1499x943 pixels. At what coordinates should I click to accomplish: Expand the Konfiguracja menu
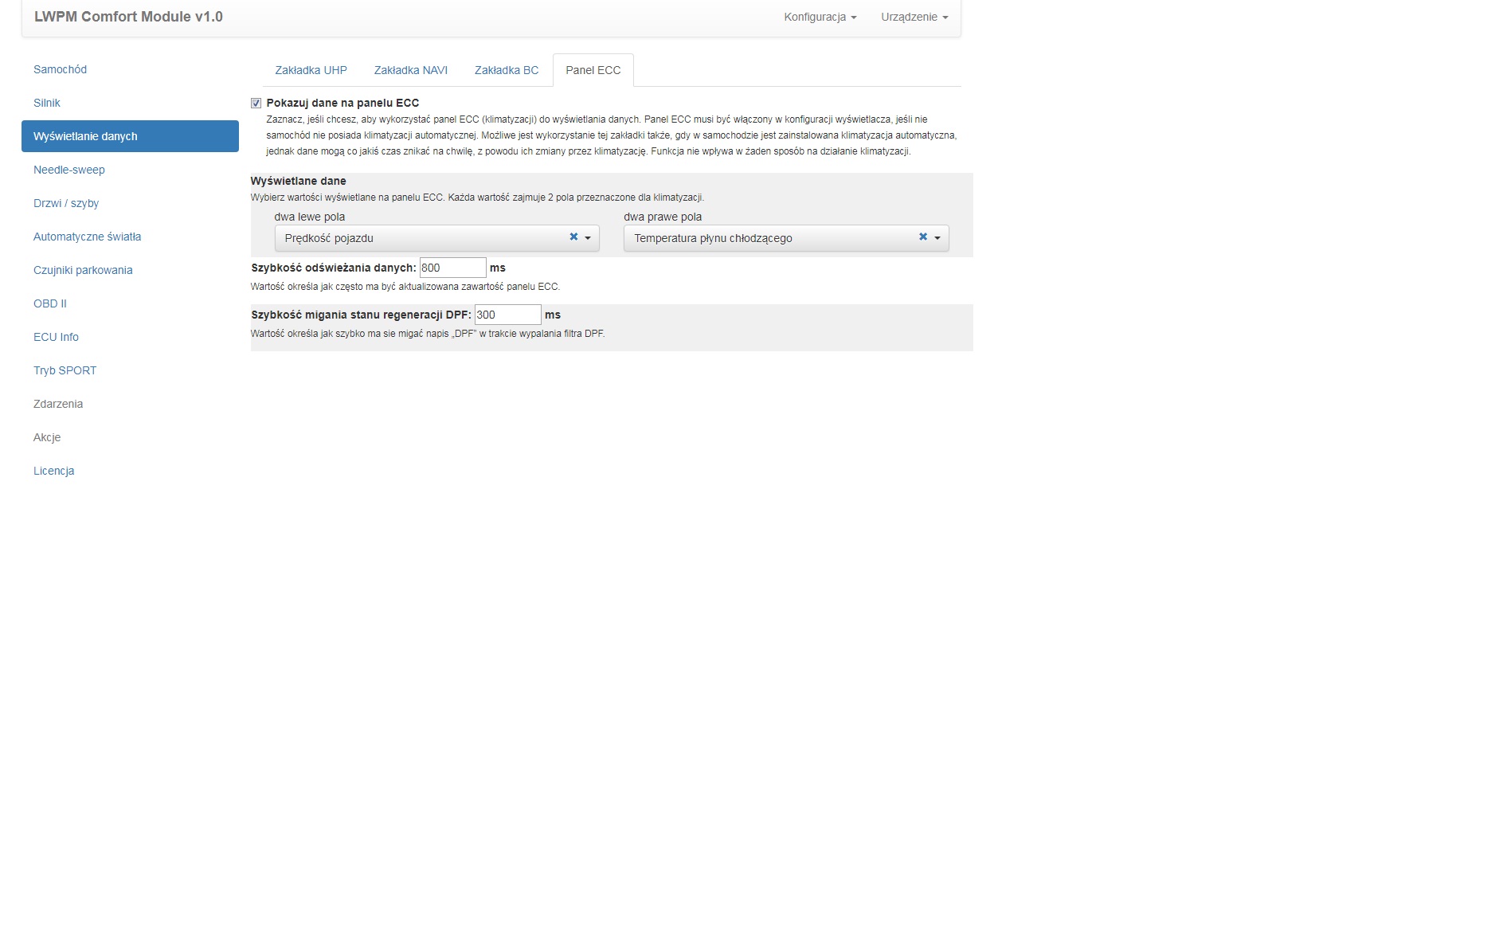pos(820,17)
